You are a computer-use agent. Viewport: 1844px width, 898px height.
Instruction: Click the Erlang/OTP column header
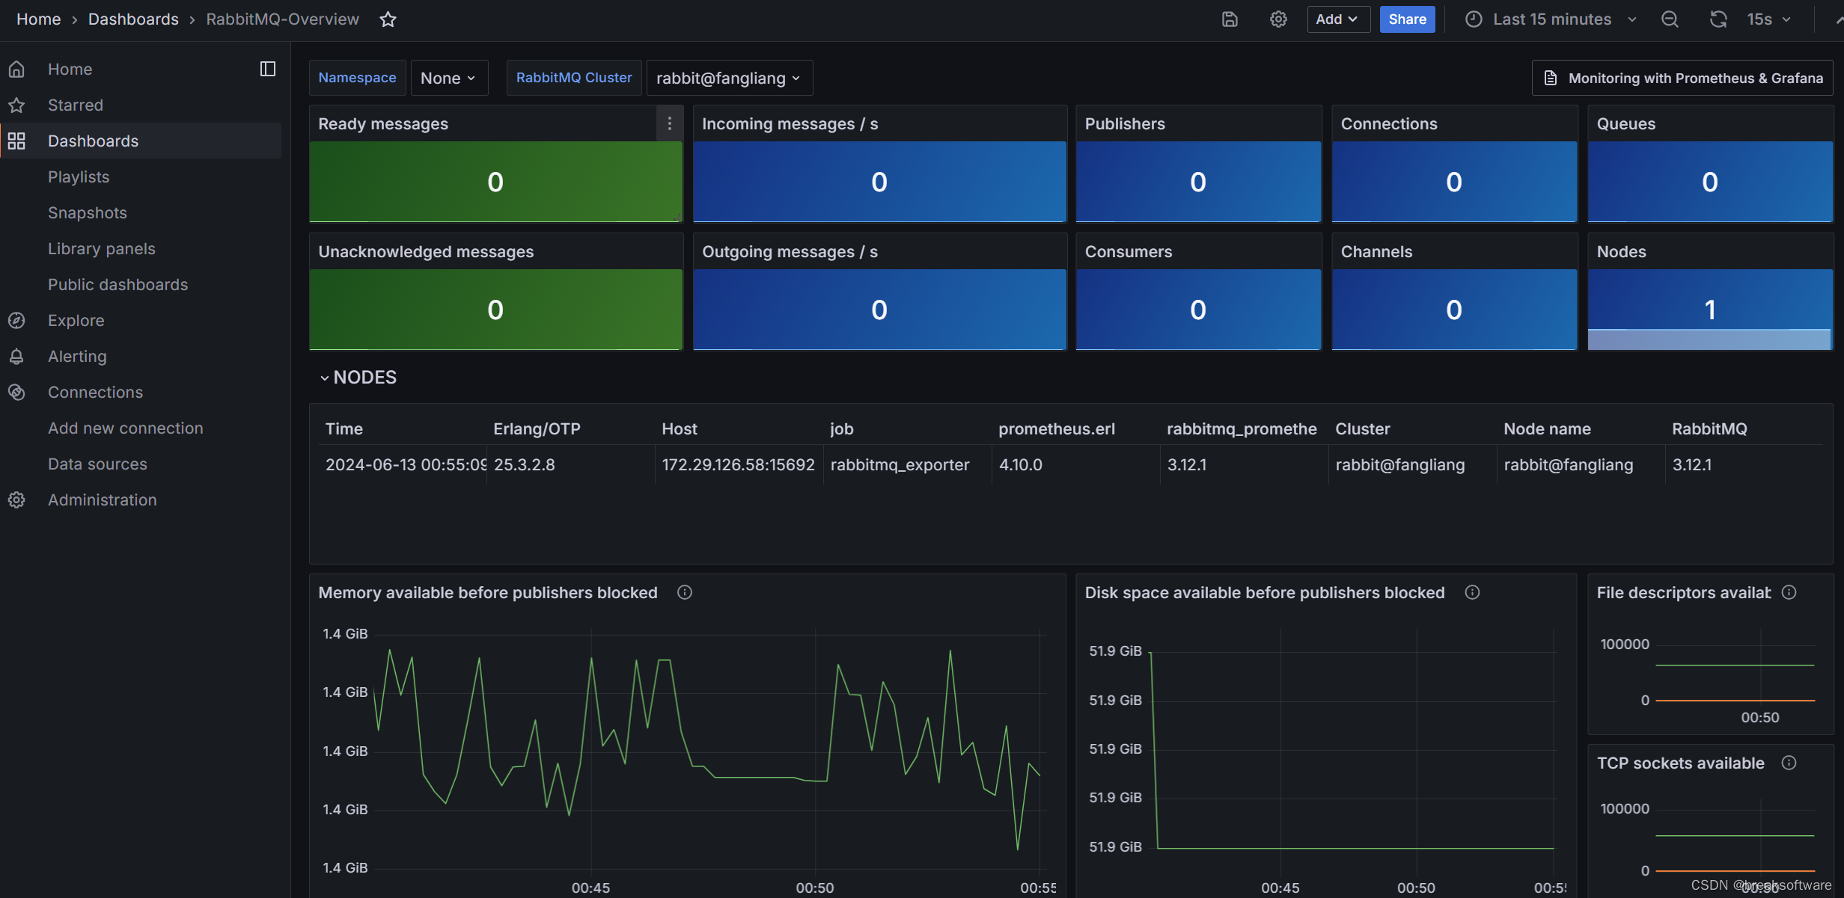pyautogui.click(x=537, y=429)
